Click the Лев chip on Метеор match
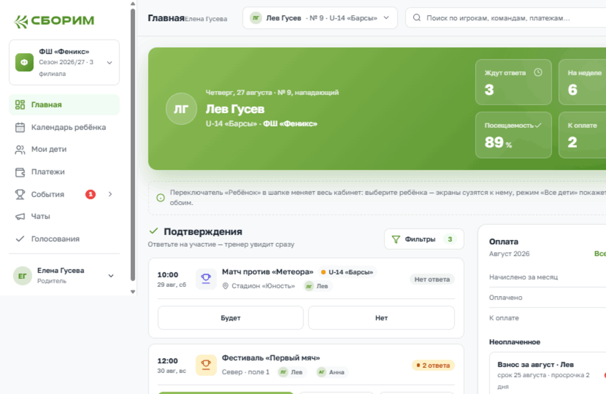The width and height of the screenshot is (606, 394). 317,286
